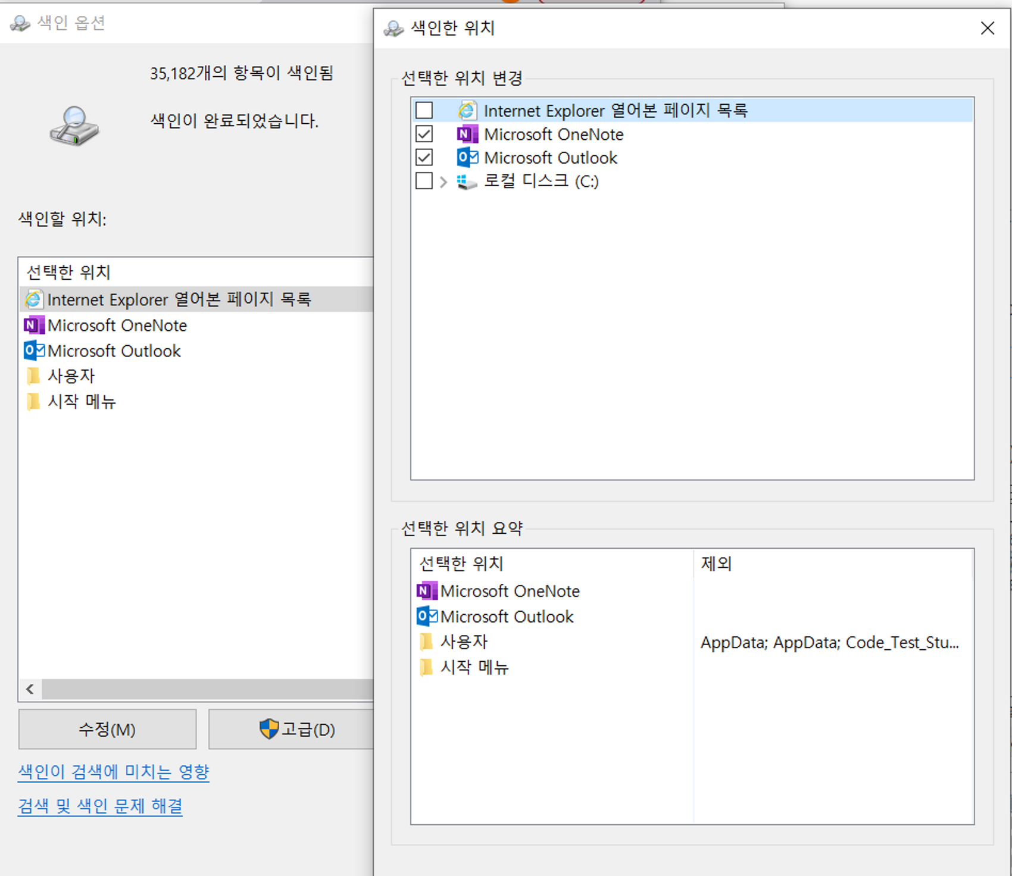The height and width of the screenshot is (876, 1012).
Task: Click the Outlook icon in location tree
Action: point(467,158)
